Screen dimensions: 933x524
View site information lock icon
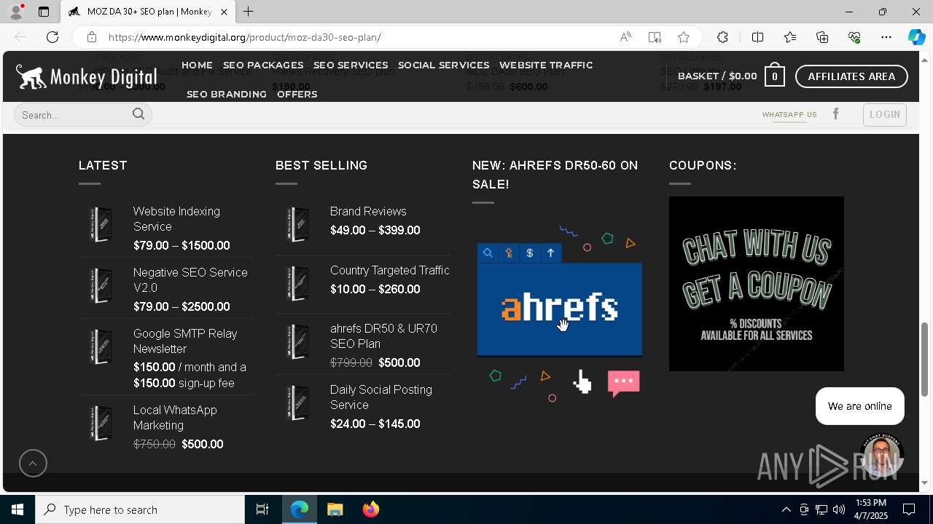(91, 37)
